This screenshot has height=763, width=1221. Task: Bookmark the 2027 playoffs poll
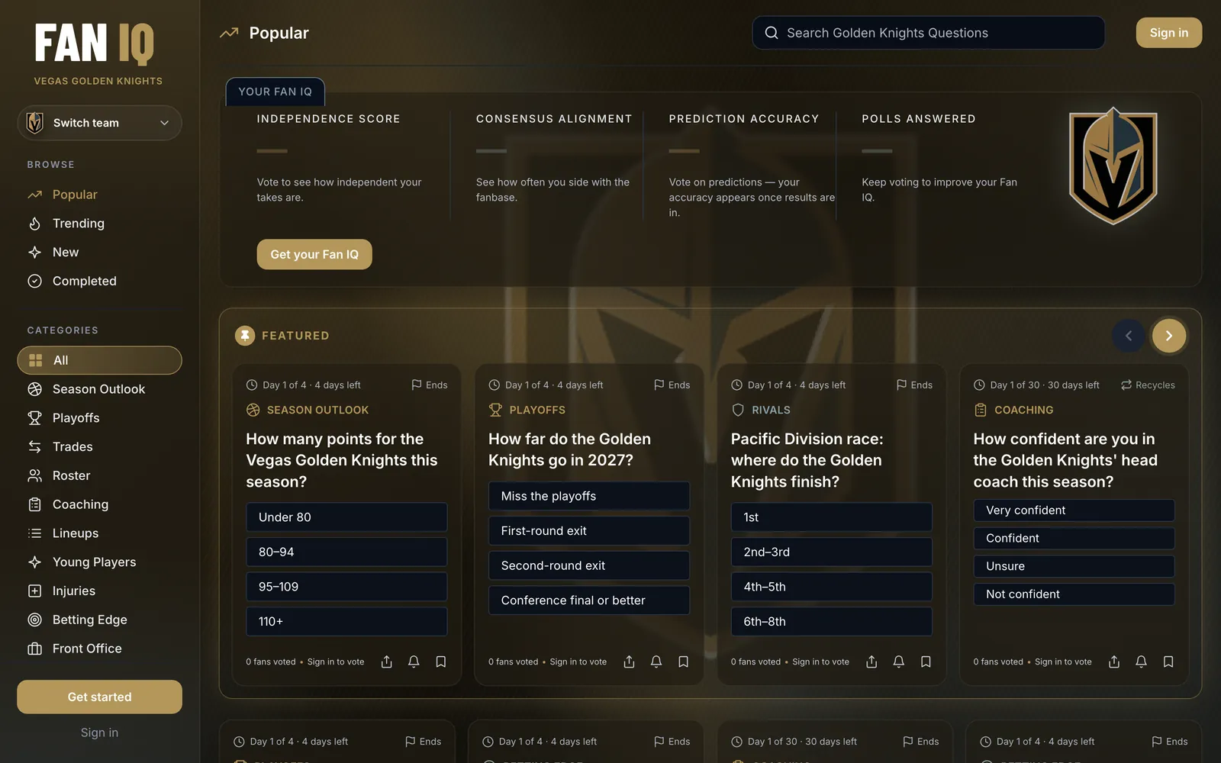[x=684, y=662]
